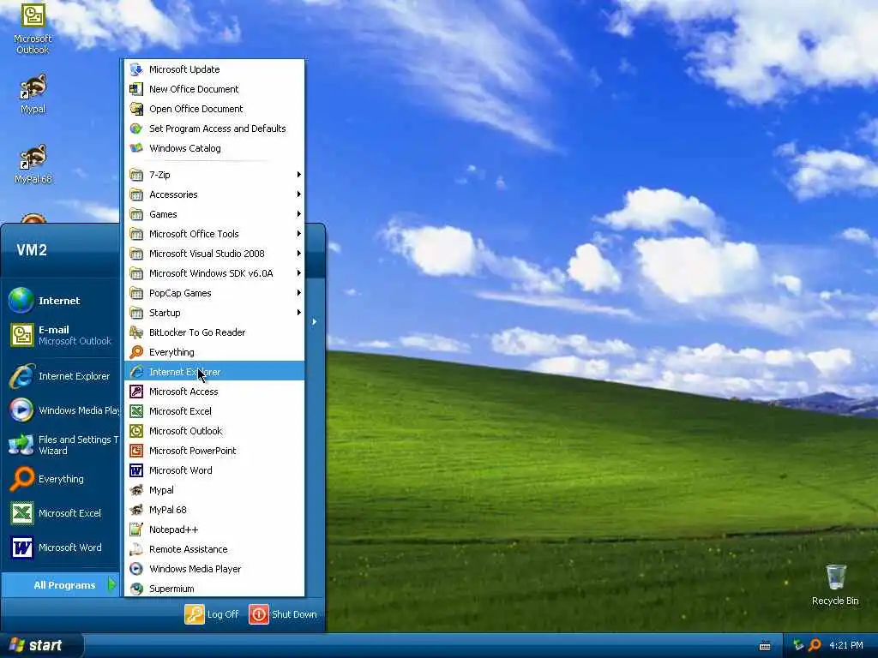Select MyPal 68 desktop shortcut
Viewport: 878px width, 658px height.
point(33,164)
